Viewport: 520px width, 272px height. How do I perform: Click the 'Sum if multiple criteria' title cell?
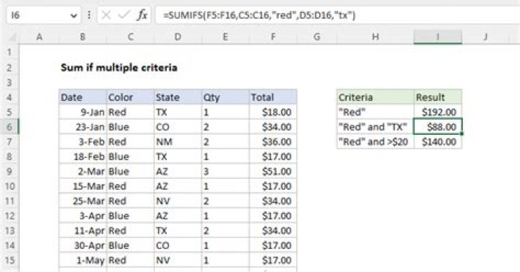(x=119, y=68)
